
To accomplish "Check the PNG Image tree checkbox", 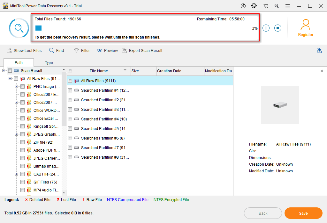I will pos(23,87).
